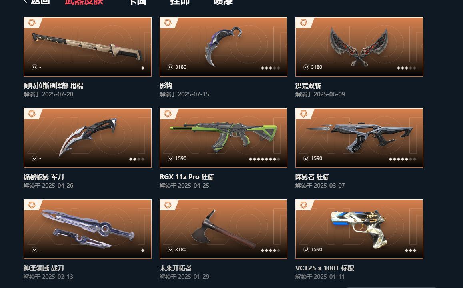The height and width of the screenshot is (288, 463).
Task: Open the 影钩 karambit skin card
Action: pyautogui.click(x=223, y=47)
